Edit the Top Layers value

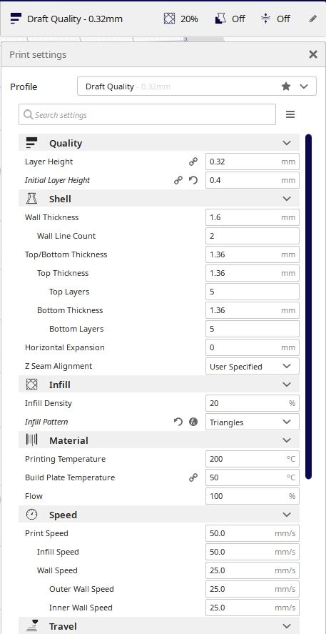[x=253, y=292]
